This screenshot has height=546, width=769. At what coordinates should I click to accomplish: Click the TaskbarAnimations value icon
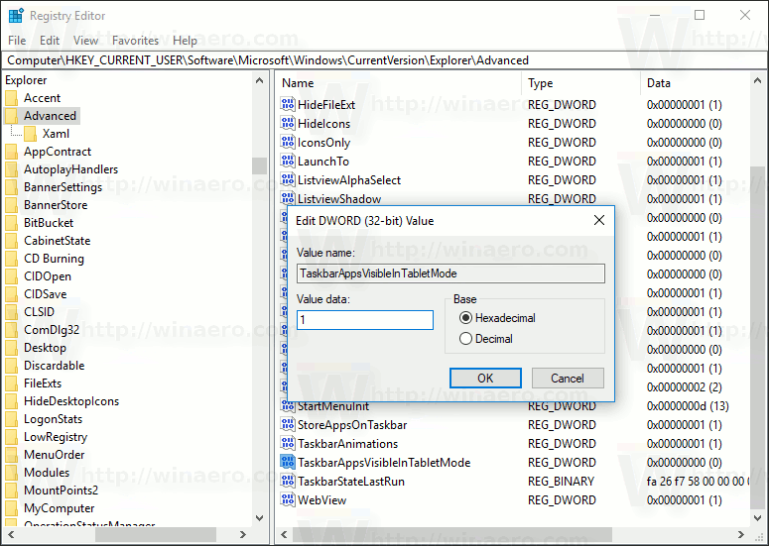click(288, 443)
